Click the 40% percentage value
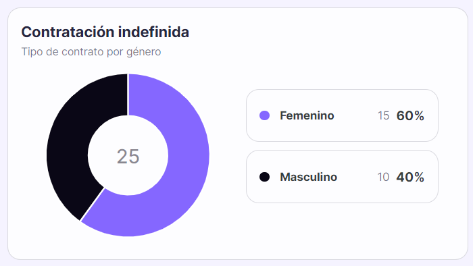 pos(410,177)
